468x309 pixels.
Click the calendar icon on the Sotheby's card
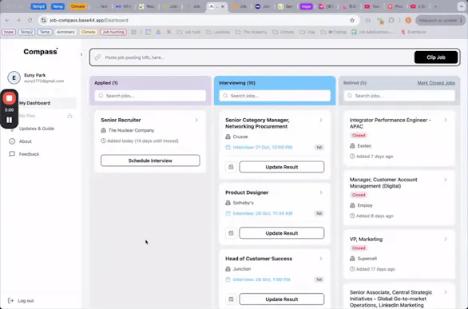point(231,233)
